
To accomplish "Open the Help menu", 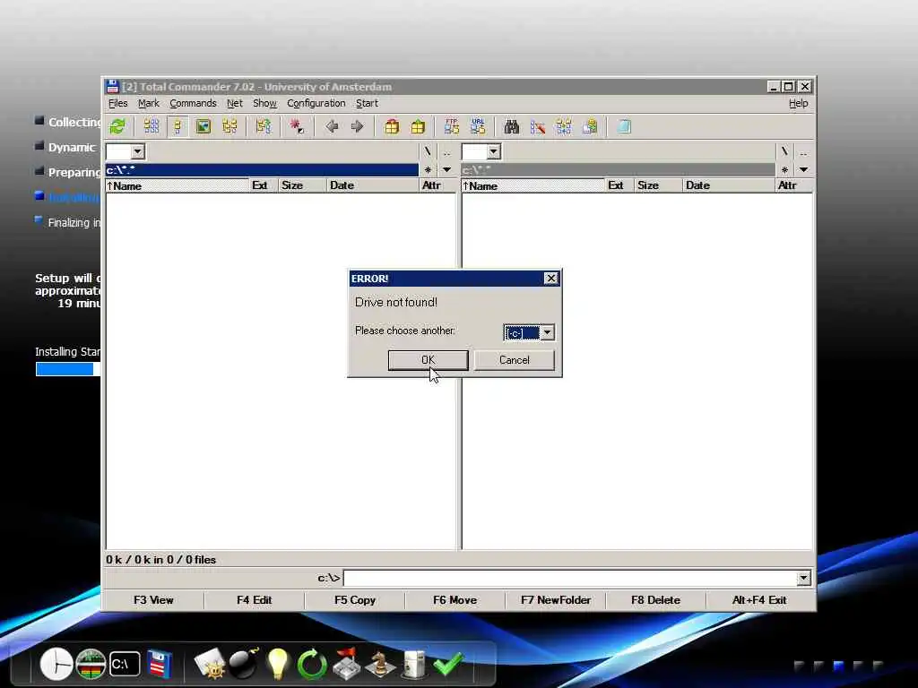I will 798,103.
